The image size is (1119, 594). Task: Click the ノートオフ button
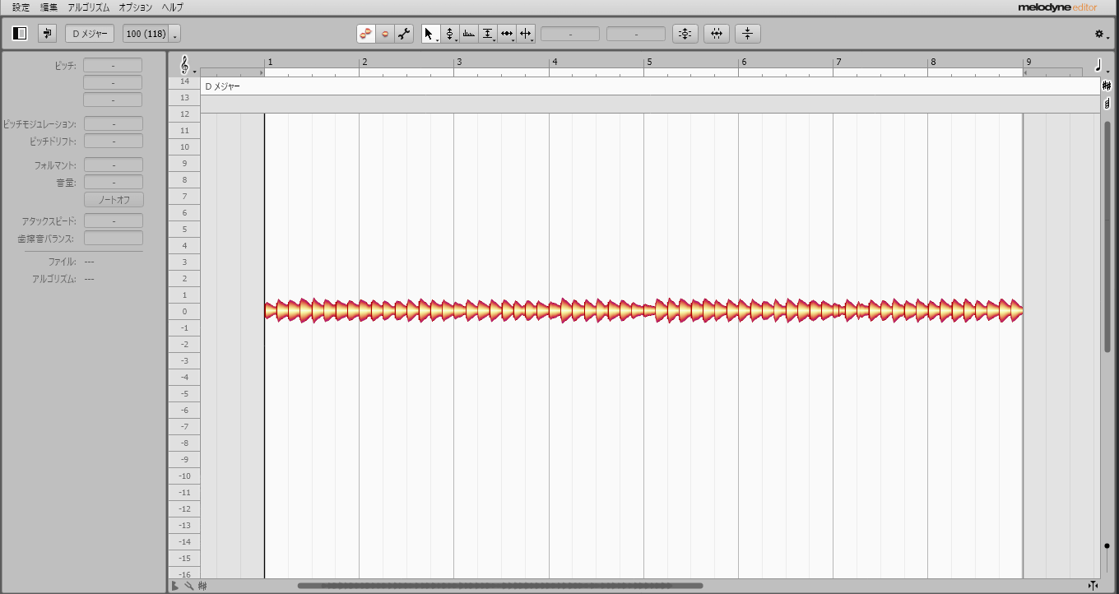tap(114, 200)
